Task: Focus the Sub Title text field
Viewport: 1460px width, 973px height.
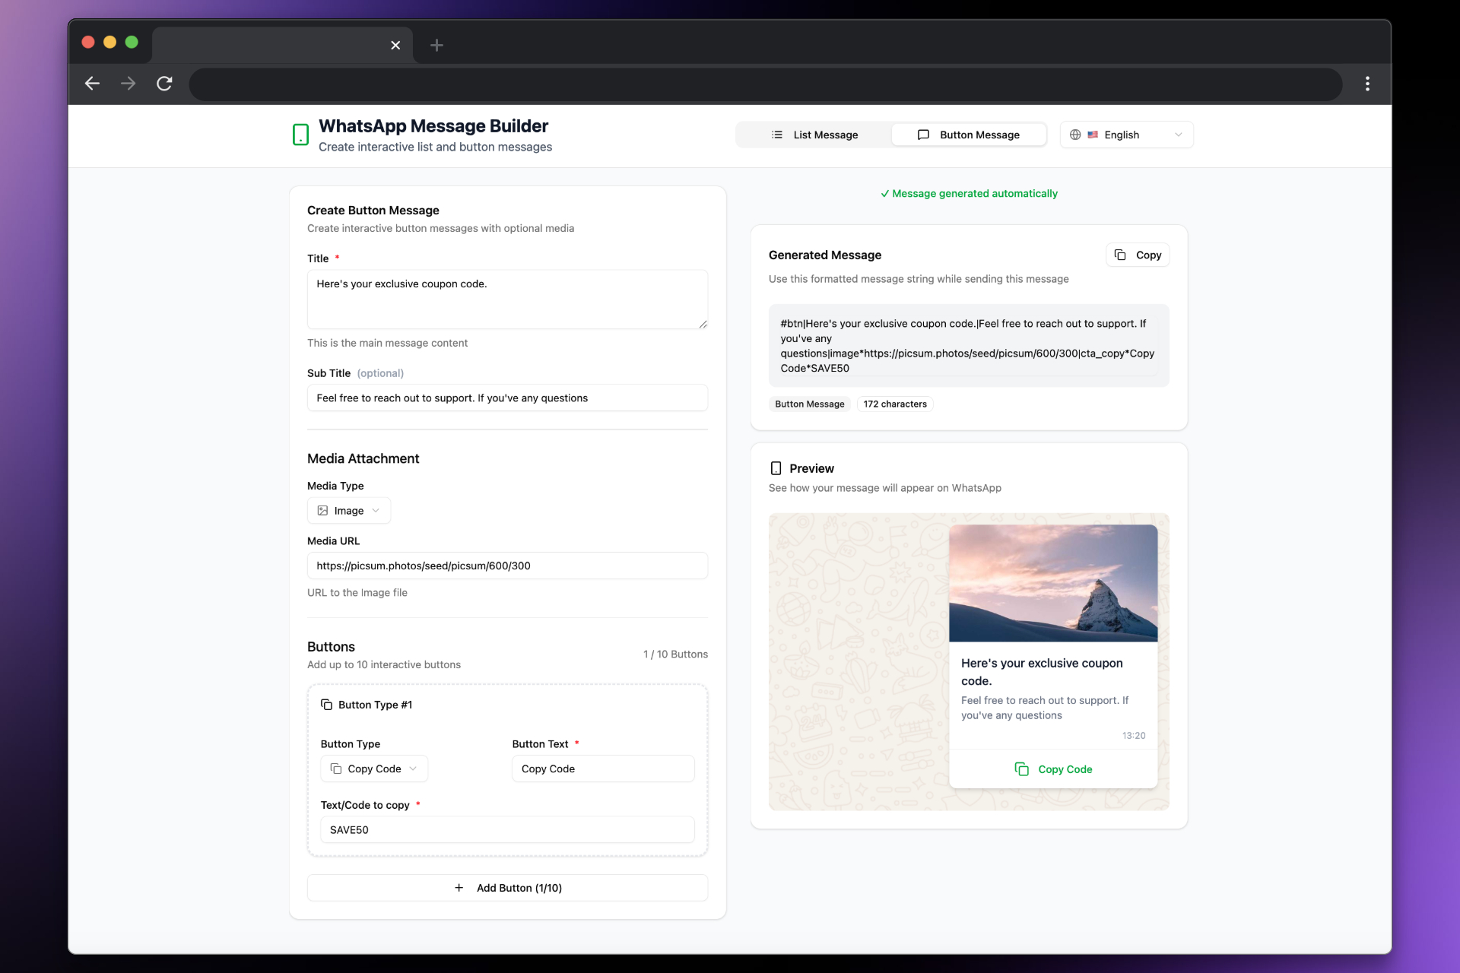Action: click(507, 398)
